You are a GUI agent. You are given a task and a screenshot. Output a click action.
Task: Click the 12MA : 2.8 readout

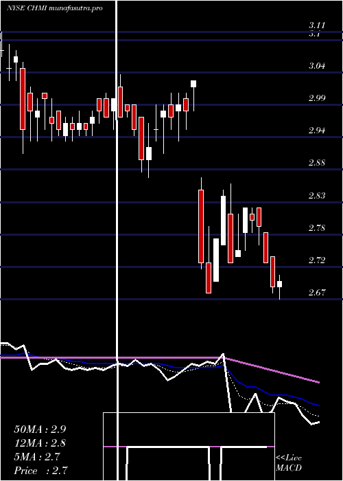40,443
